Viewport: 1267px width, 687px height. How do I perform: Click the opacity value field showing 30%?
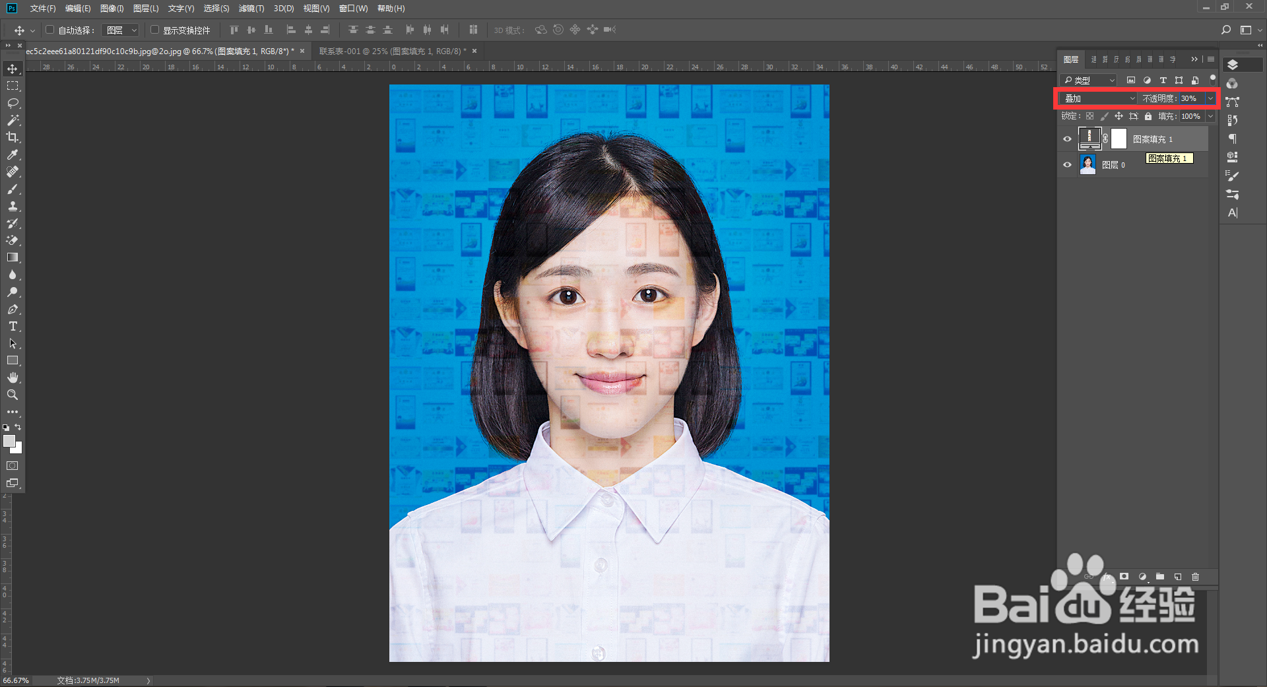point(1191,98)
